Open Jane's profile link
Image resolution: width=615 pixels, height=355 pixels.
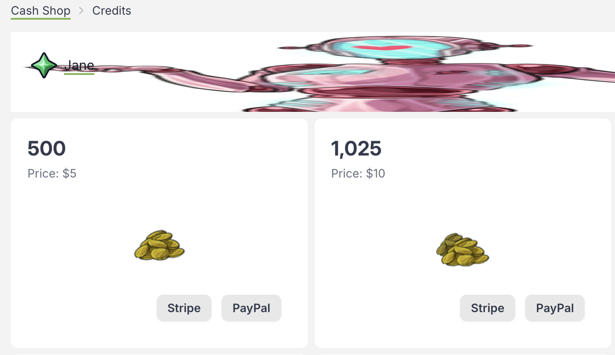click(79, 65)
